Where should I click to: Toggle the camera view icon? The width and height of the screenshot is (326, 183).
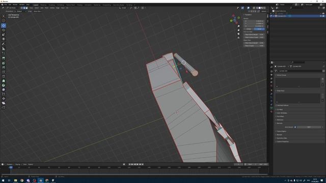[238, 34]
